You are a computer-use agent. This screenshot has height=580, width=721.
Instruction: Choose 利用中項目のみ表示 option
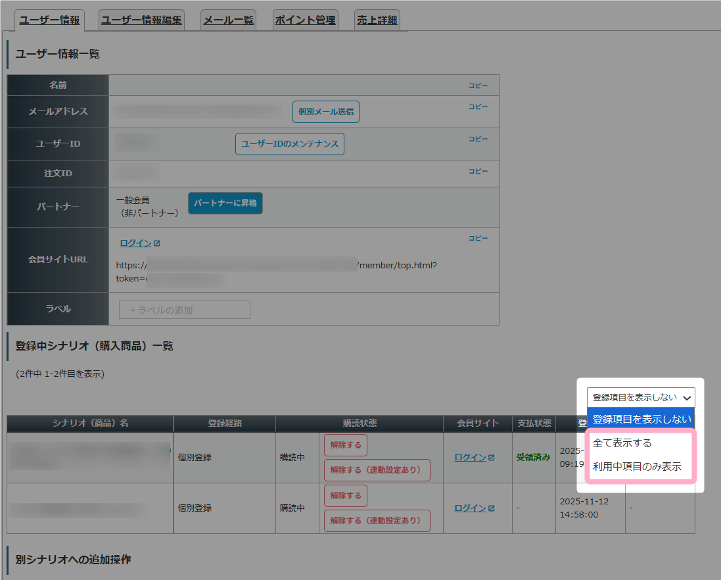(x=636, y=467)
